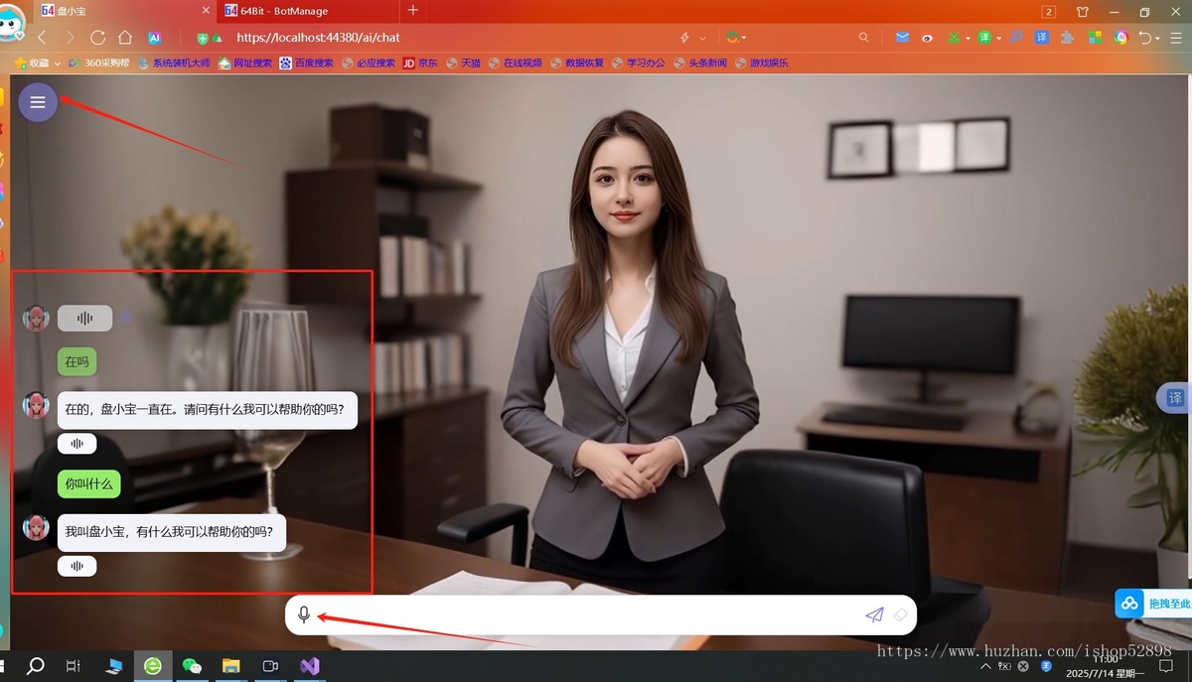Clear the chat with the eraser icon
Viewport: 1192px width, 682px height.
900,614
